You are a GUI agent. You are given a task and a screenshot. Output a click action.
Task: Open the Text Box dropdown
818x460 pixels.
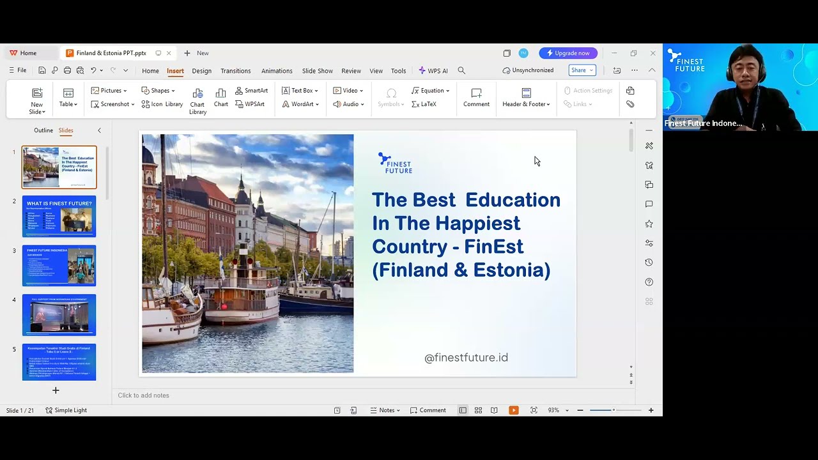300,91
